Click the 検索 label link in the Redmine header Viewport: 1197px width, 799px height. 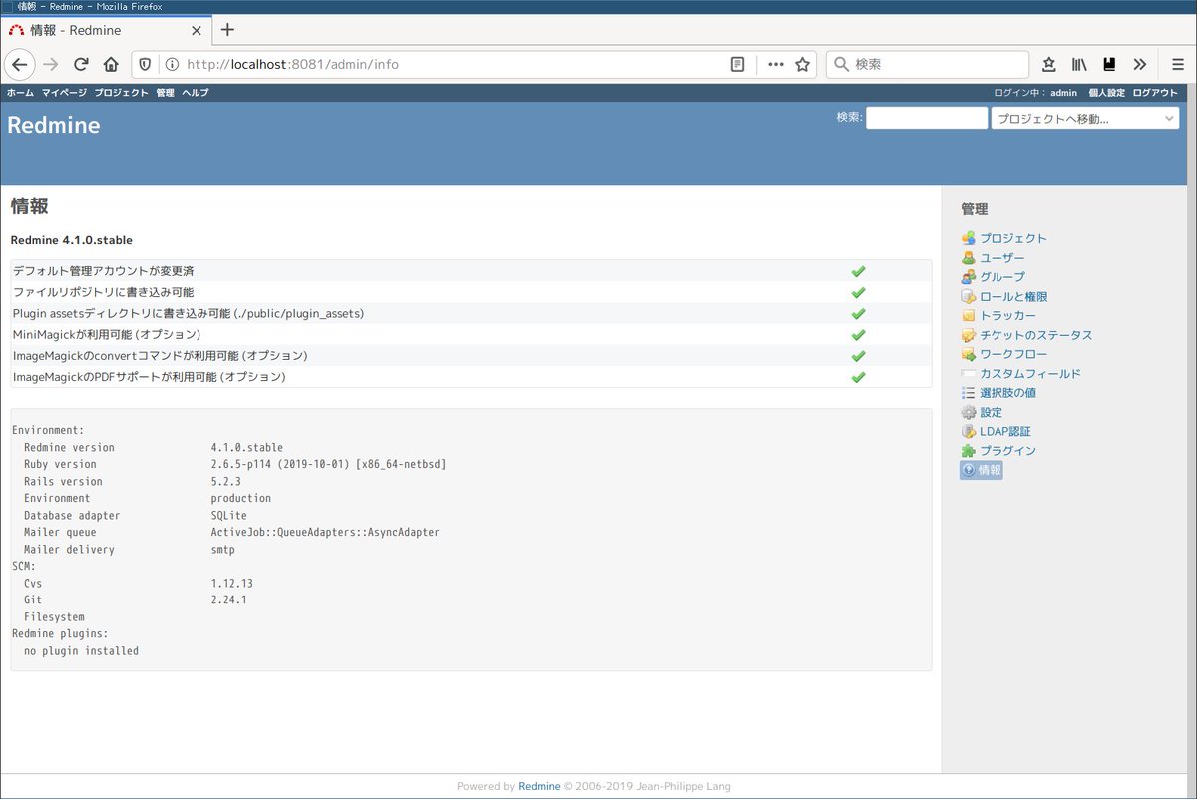click(848, 117)
